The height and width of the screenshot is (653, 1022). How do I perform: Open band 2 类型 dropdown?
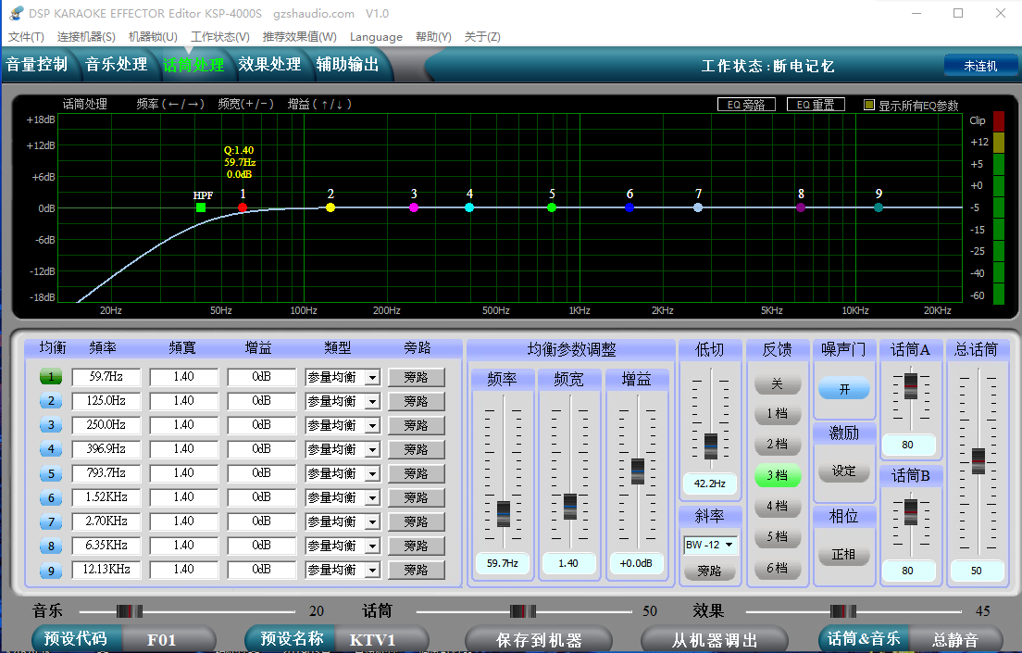click(x=372, y=401)
